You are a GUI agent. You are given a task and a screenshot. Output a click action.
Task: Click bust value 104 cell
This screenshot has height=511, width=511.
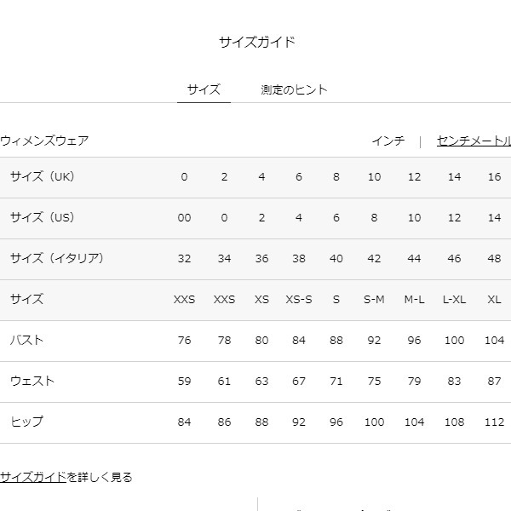(494, 340)
